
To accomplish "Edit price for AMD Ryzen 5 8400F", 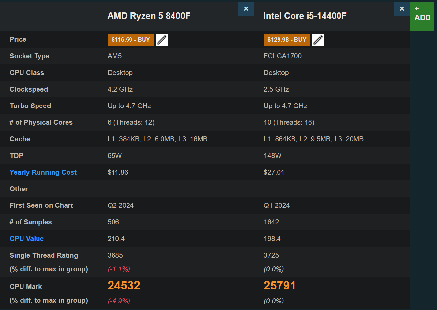I will tap(162, 40).
